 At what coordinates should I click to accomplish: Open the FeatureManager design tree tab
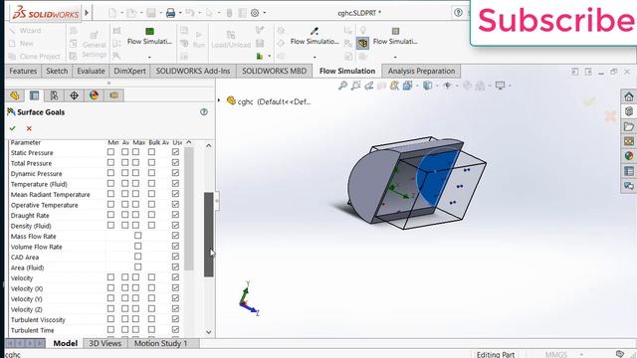pos(15,95)
